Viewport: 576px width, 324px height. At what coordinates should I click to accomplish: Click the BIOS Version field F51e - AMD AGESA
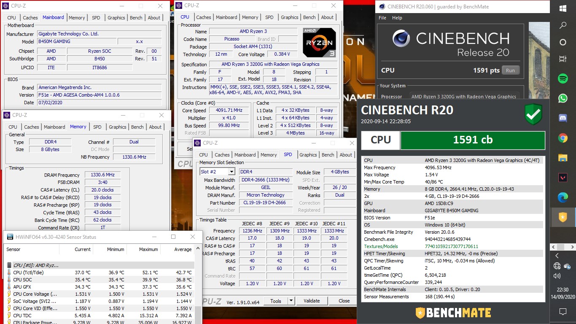pos(99,95)
